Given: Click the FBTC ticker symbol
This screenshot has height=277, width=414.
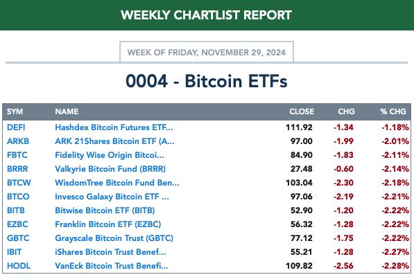Looking at the screenshot, I should click(17, 155).
